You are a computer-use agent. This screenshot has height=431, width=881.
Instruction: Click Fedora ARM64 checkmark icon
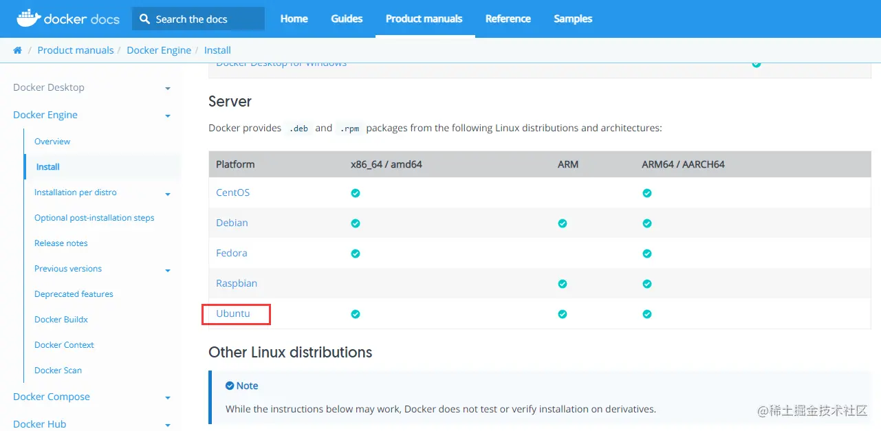(647, 254)
